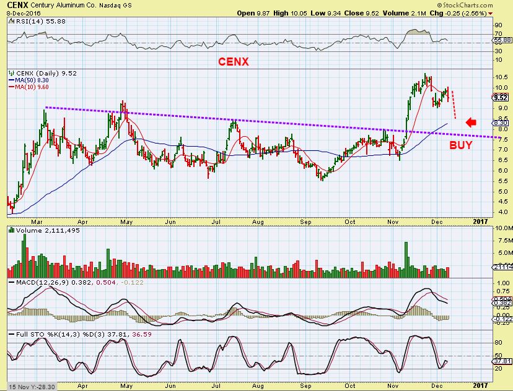Click the 15 Nov Y:-28.30 status readout
Viewport: 513px width, 391px height.
(x=32, y=387)
